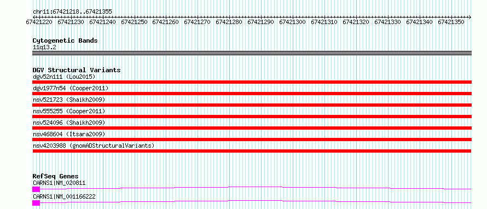
Task: Open variant dgv1977n54 (Cooper2011) label
Action: click(x=71, y=88)
